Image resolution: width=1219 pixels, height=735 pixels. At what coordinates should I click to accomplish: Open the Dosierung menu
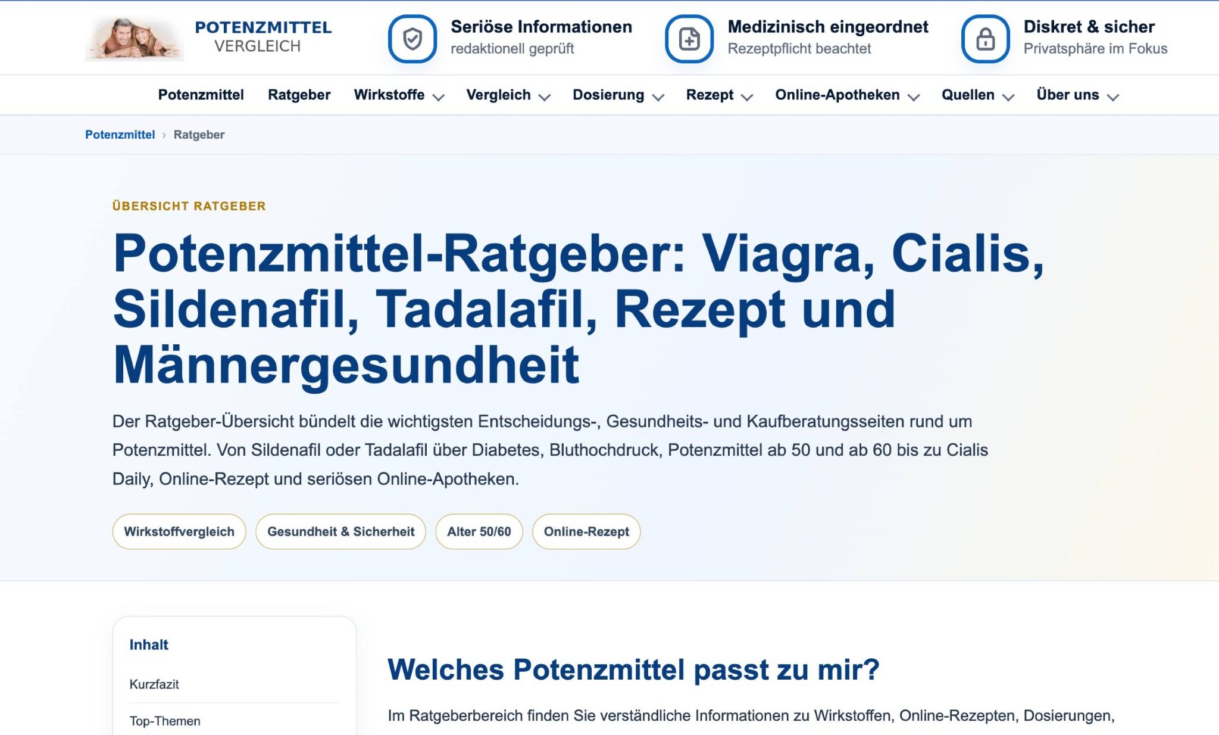608,95
